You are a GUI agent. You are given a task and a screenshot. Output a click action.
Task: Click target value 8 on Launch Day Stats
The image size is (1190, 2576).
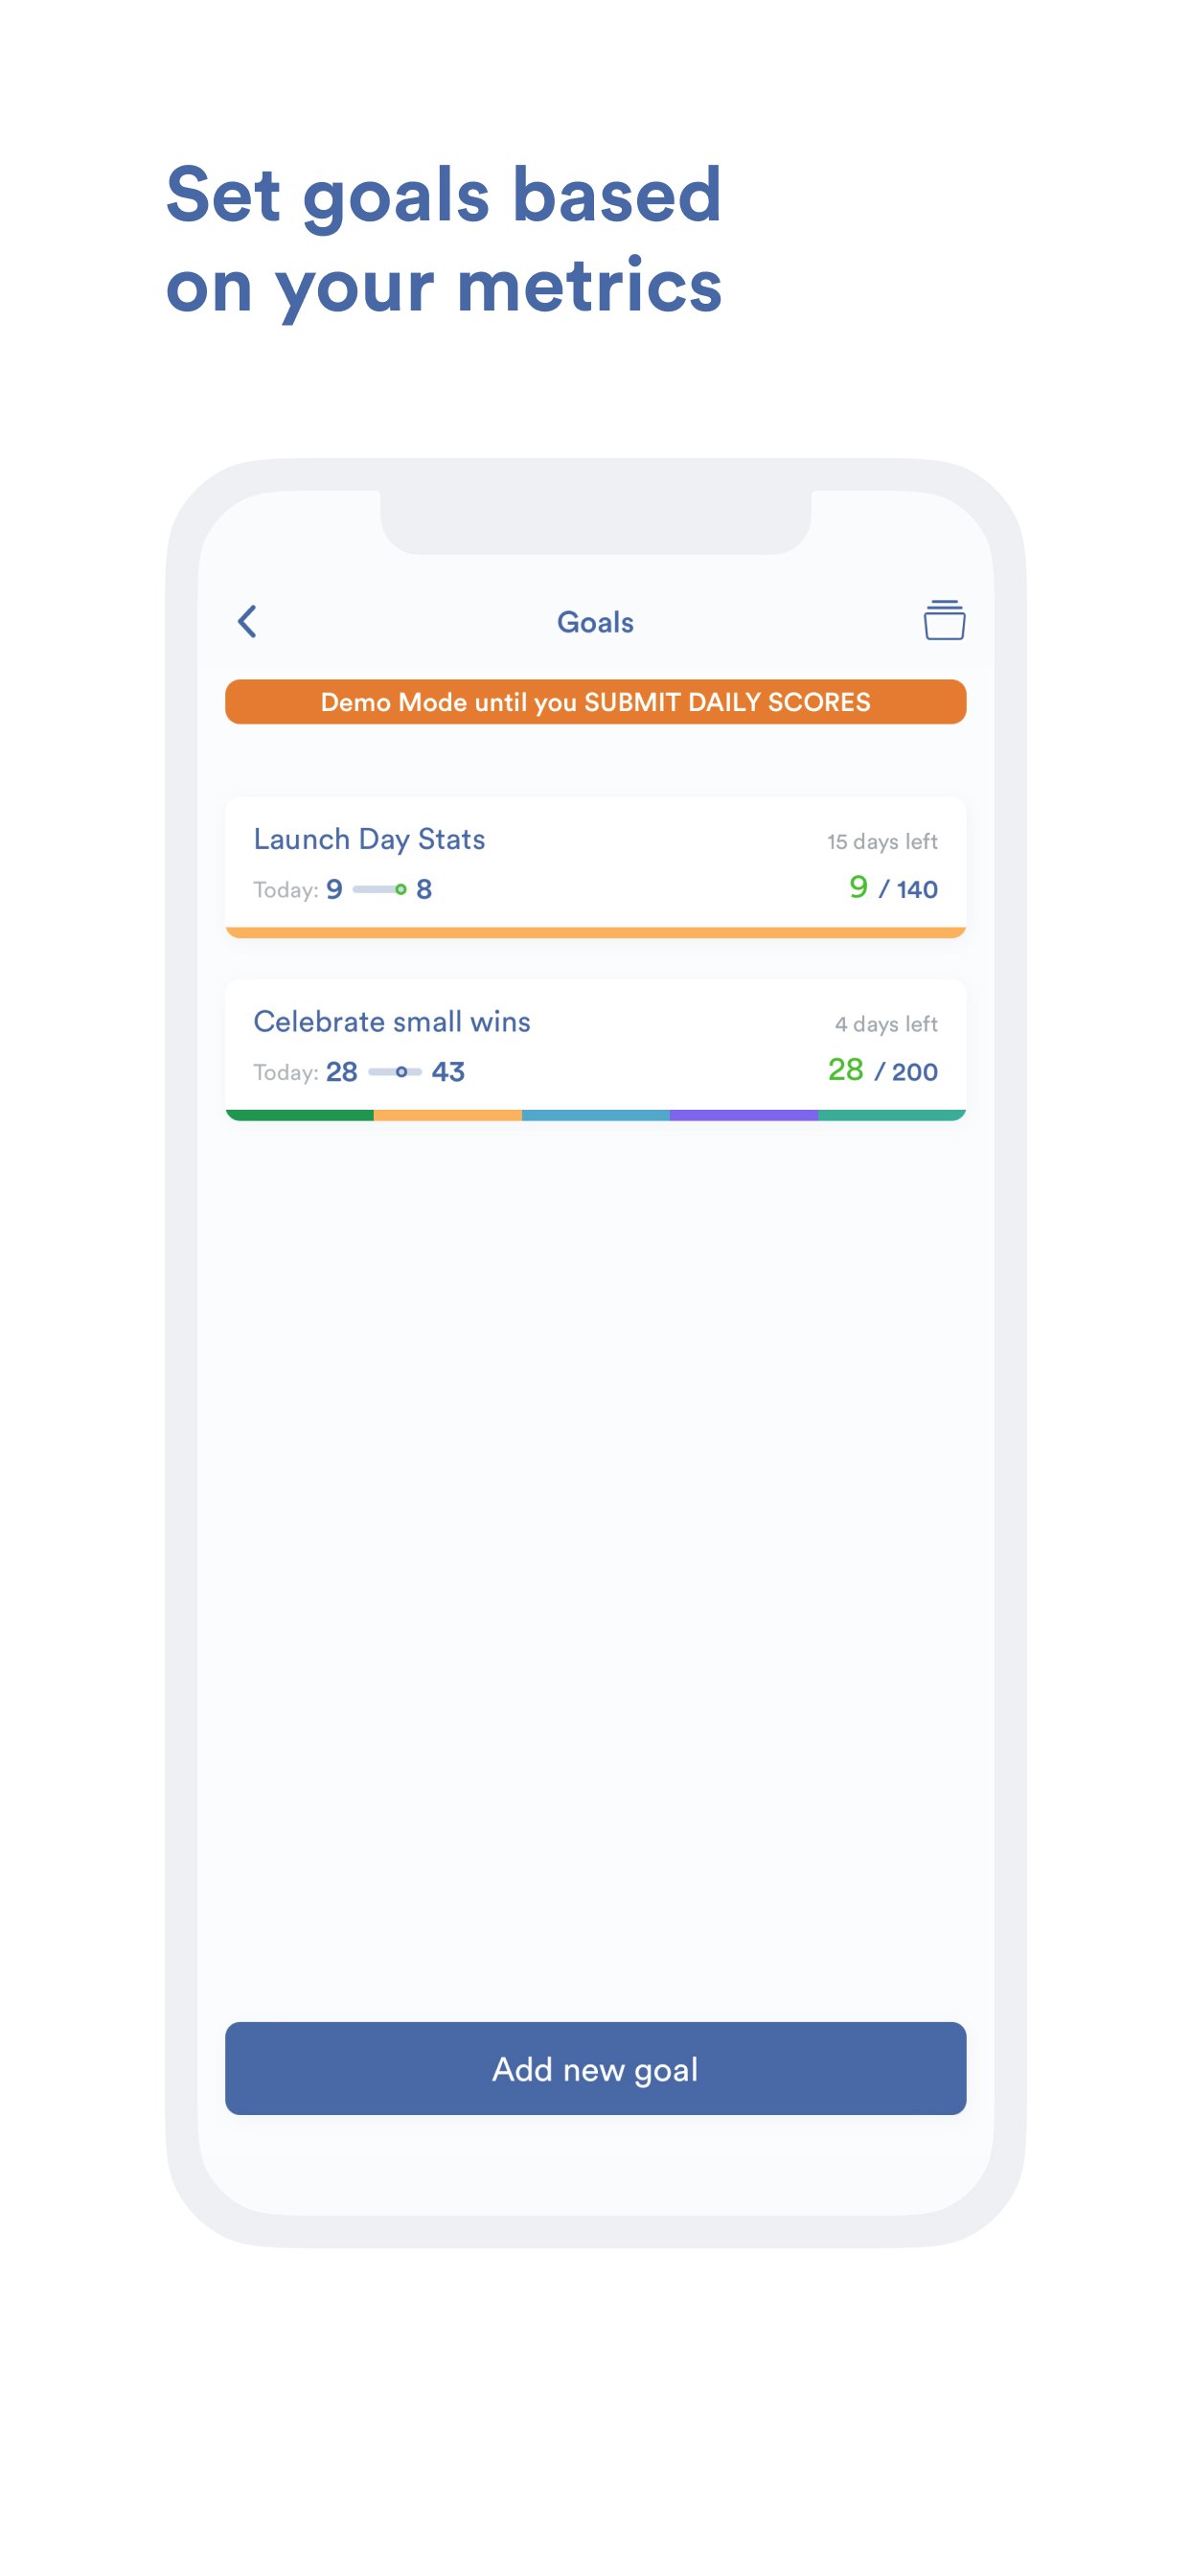(424, 888)
